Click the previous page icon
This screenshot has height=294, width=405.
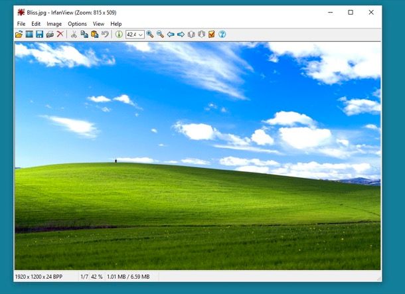(x=191, y=35)
